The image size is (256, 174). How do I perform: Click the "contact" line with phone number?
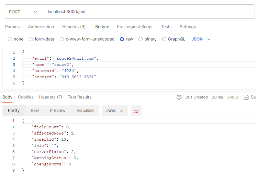point(64,77)
